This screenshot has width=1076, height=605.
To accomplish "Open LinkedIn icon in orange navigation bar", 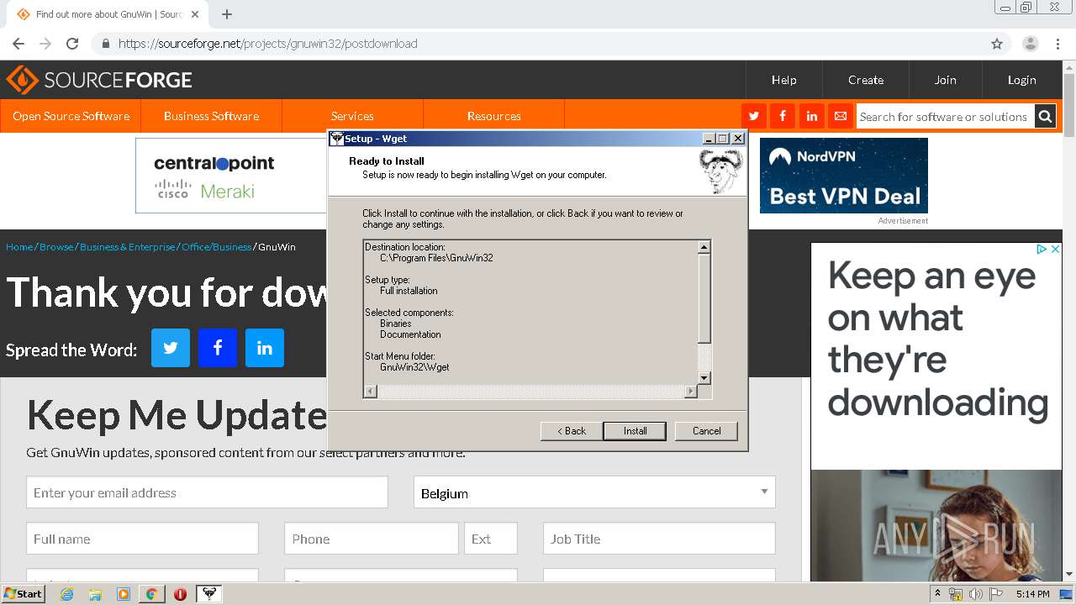I will click(811, 116).
